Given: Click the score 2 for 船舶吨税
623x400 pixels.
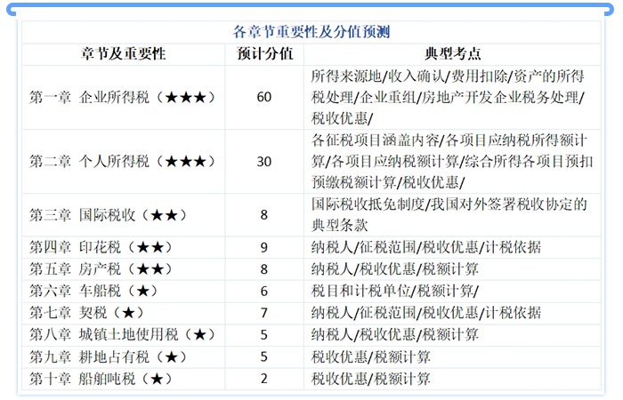Looking at the screenshot, I should [x=264, y=380].
